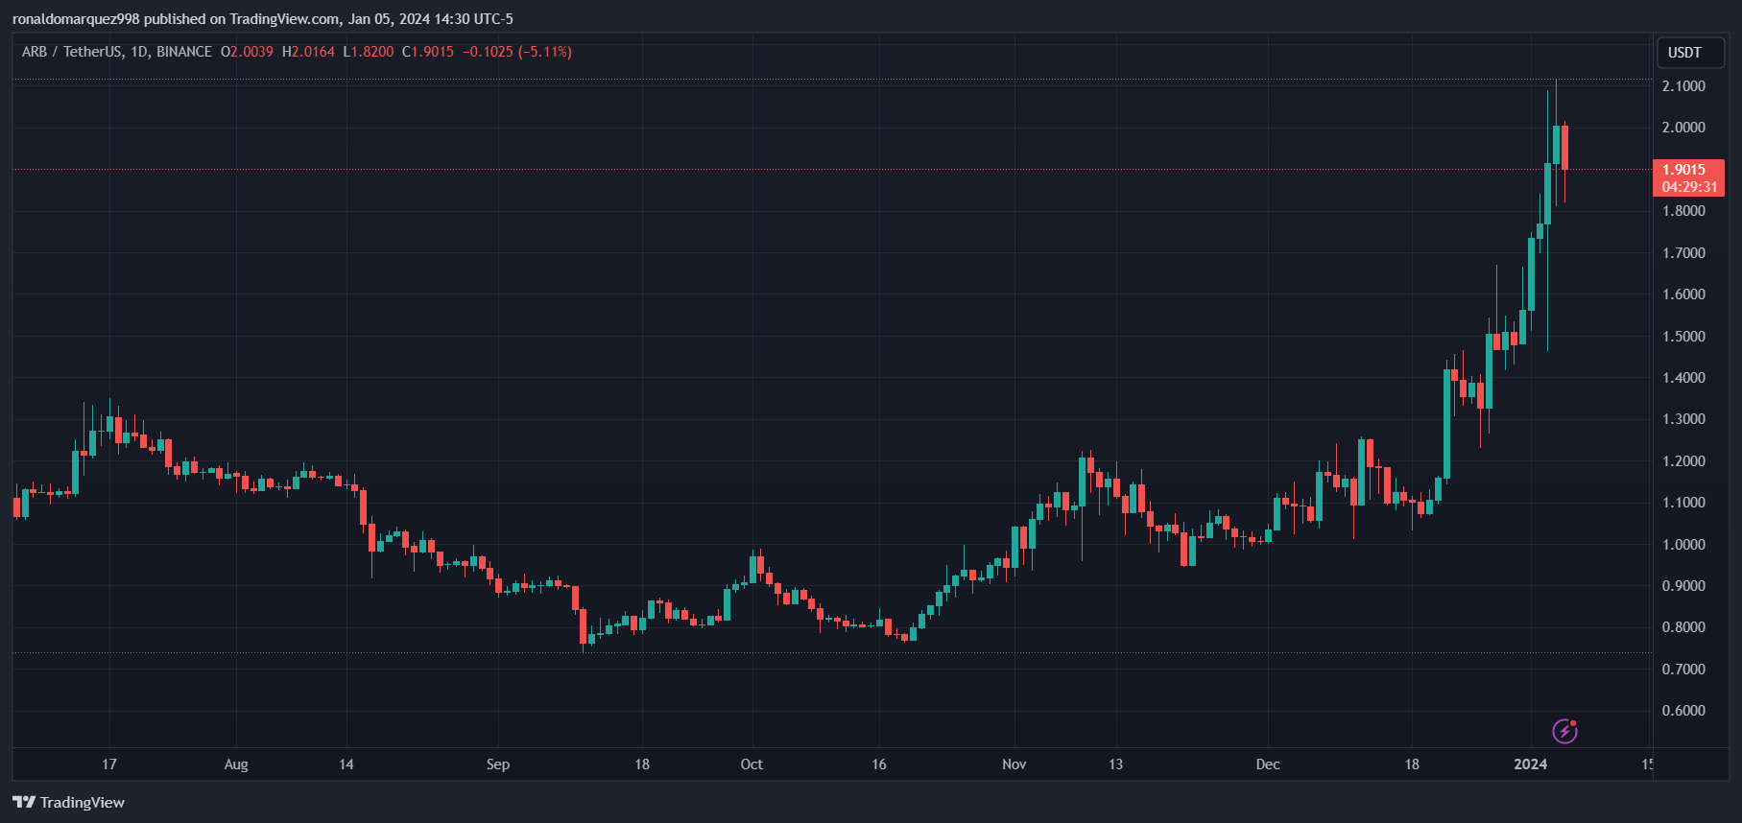The image size is (1742, 823).
Task: Click the latest red candle near 2.00
Action: pos(1564,148)
